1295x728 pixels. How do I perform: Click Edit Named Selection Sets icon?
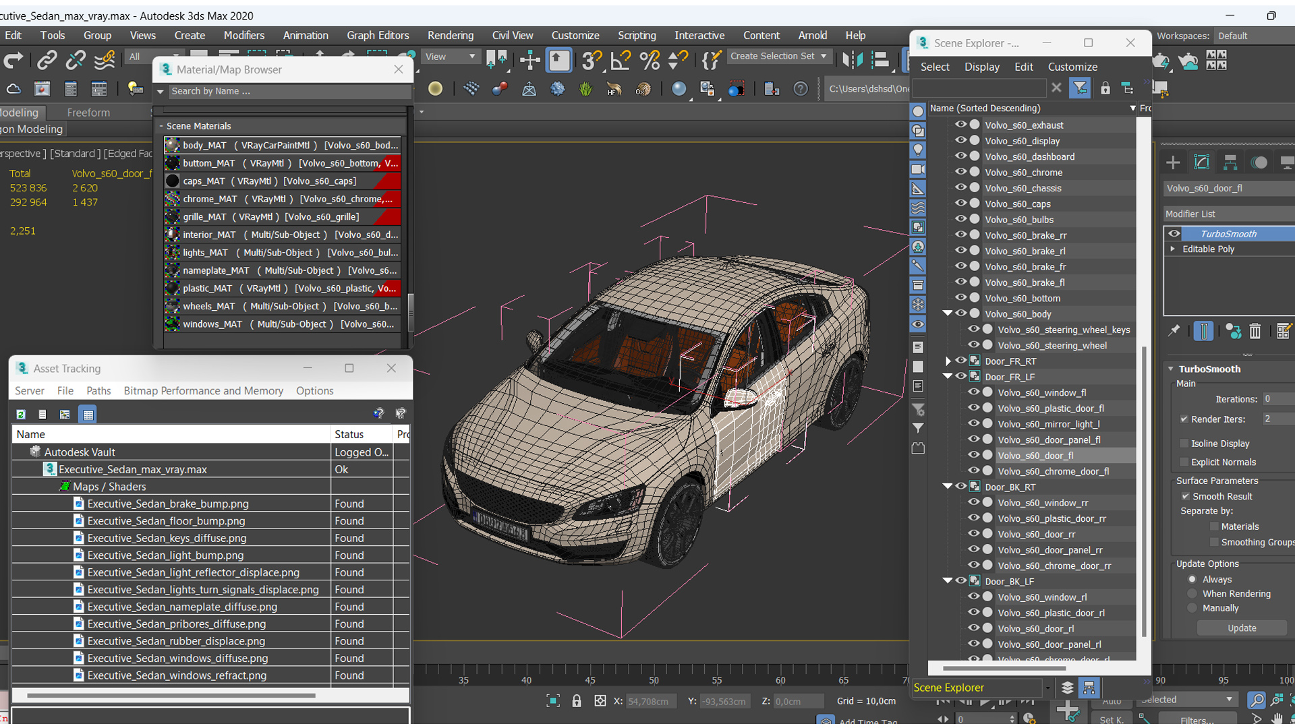pyautogui.click(x=712, y=61)
